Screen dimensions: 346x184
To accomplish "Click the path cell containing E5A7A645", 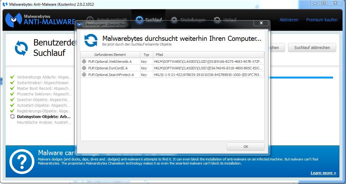I will [x=208, y=68].
